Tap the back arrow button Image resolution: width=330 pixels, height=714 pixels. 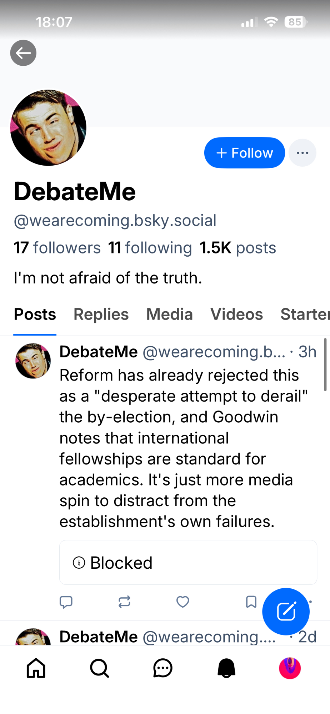pyautogui.click(x=23, y=53)
